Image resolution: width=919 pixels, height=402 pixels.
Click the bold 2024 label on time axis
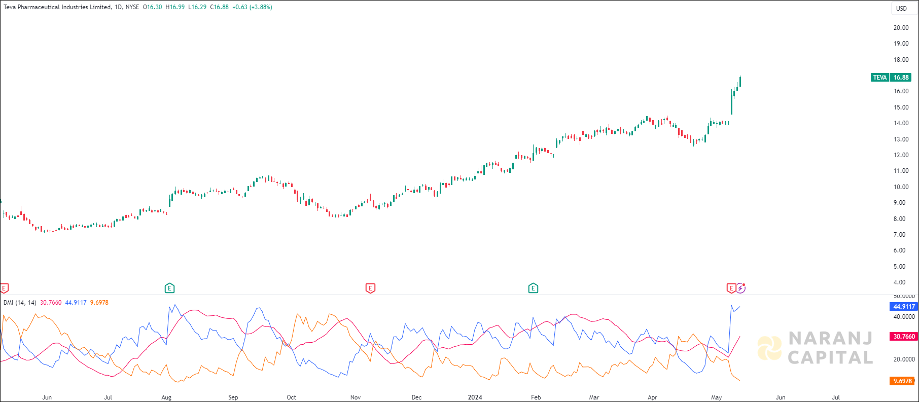[475, 397]
